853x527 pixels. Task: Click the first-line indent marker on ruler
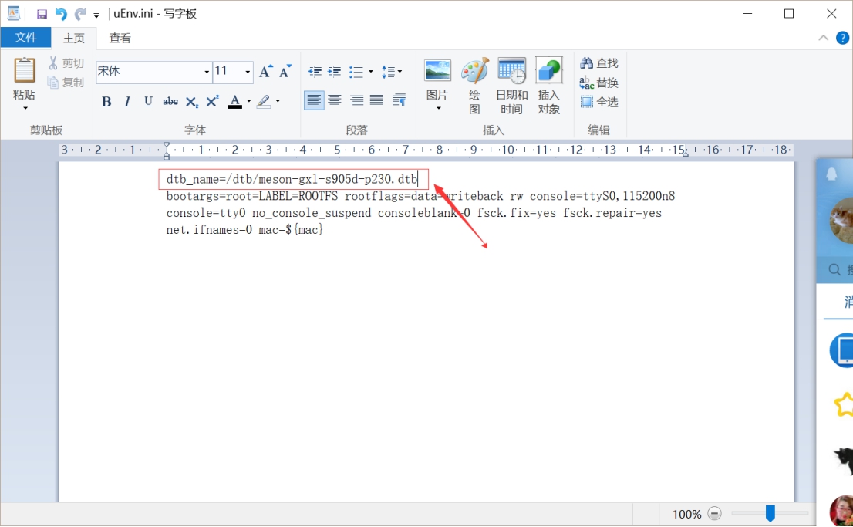point(167,146)
